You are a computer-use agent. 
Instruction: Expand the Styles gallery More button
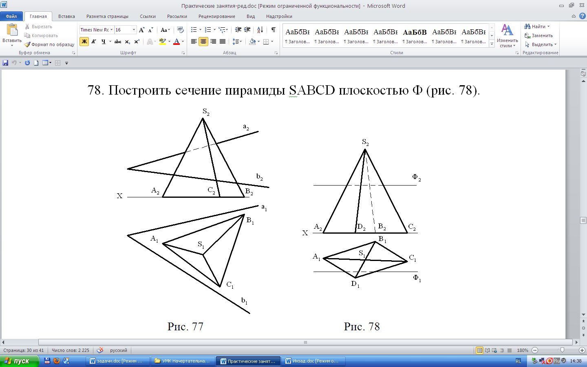coord(492,44)
